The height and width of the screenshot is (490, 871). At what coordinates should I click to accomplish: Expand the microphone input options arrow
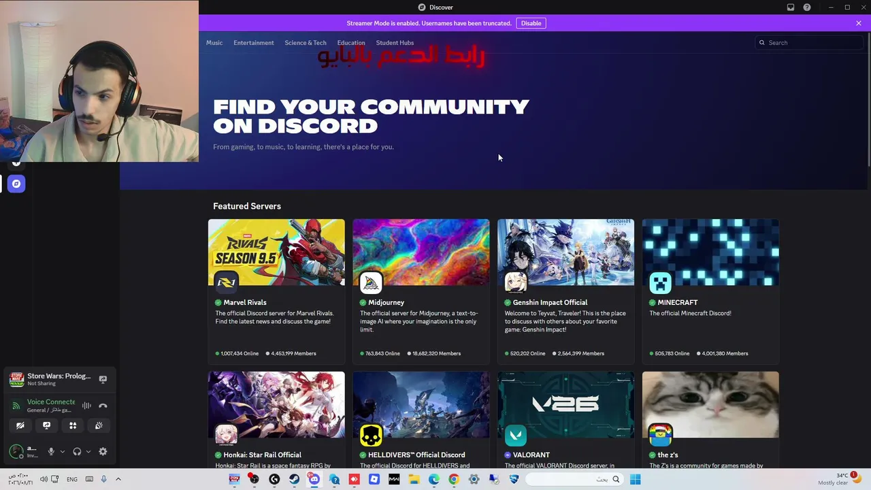(x=63, y=451)
